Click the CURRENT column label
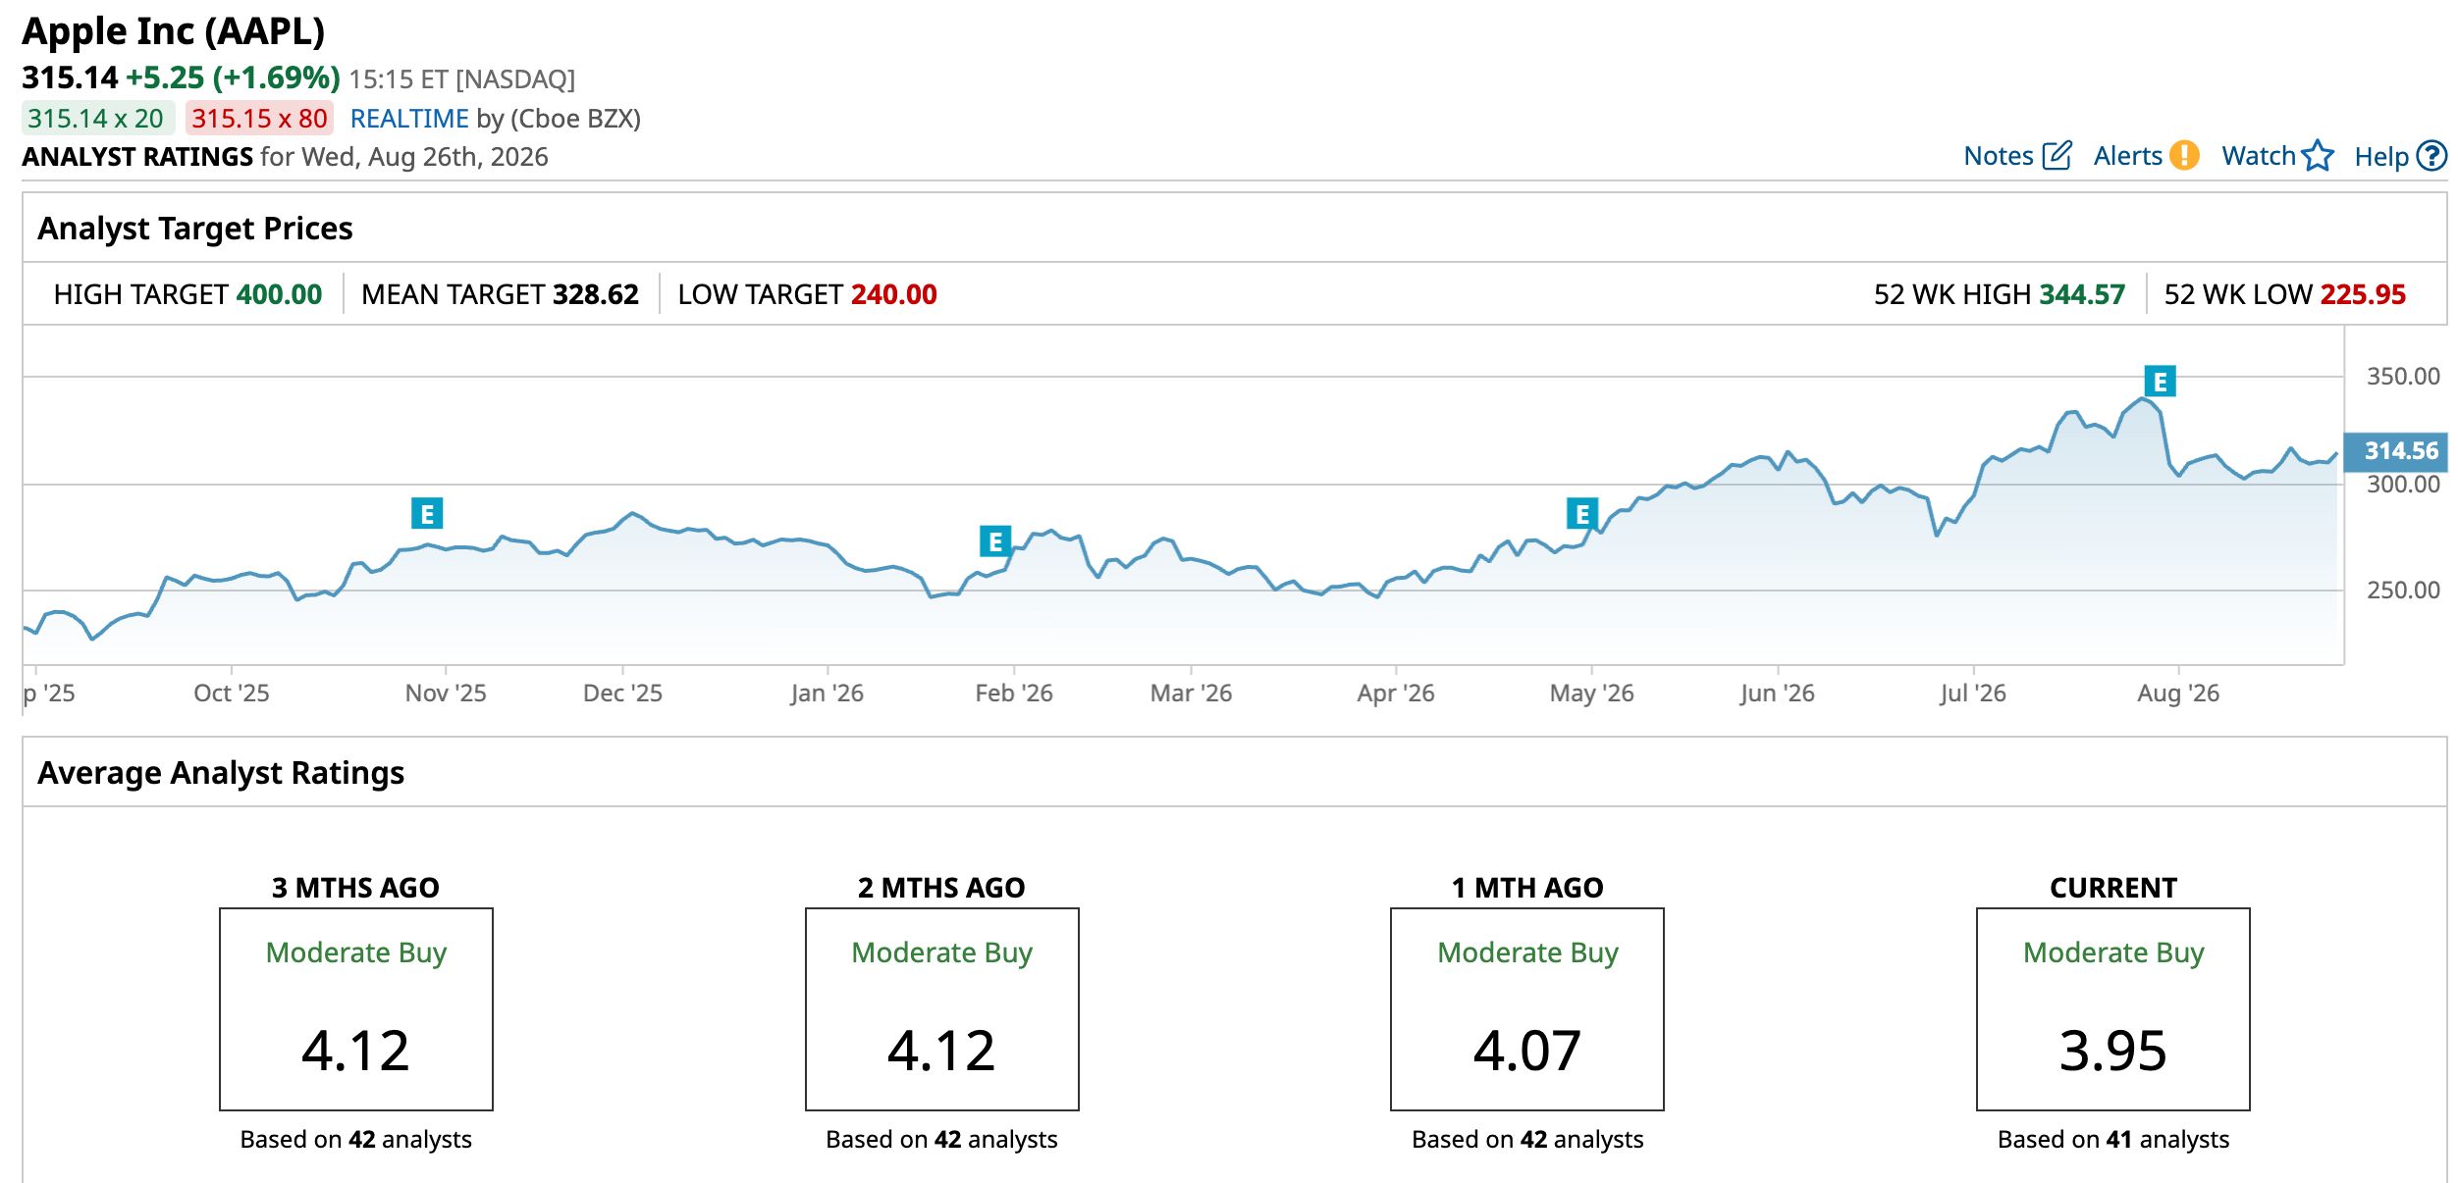2458x1183 pixels. point(2113,888)
